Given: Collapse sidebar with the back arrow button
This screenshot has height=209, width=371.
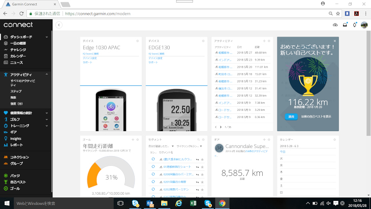Looking at the screenshot, I should [x=59, y=25].
